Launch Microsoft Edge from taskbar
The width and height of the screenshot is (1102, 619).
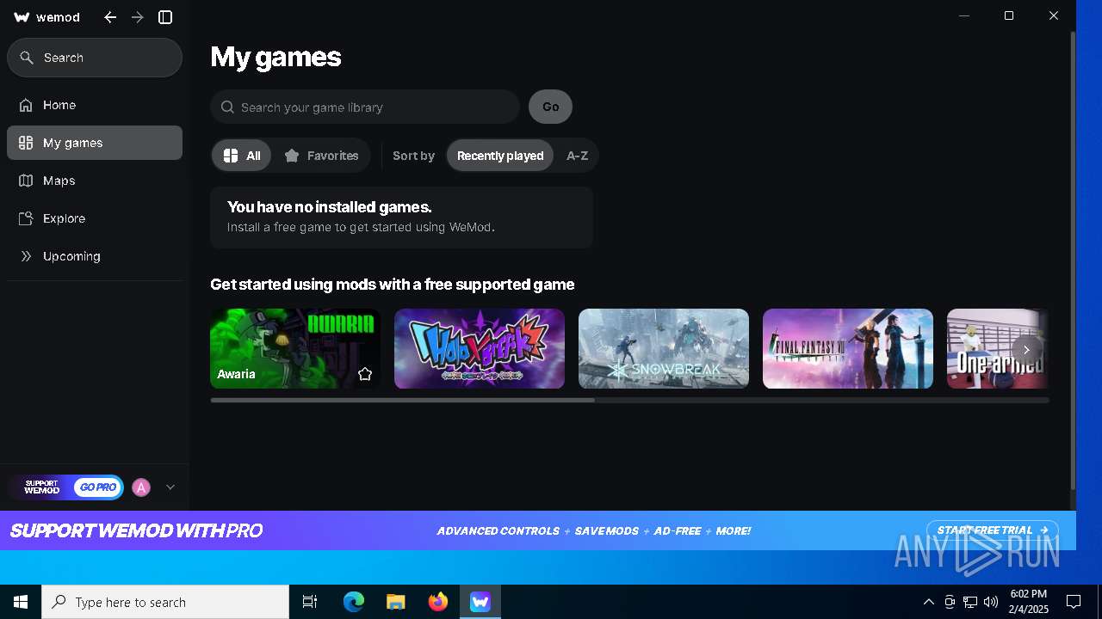pyautogui.click(x=354, y=602)
